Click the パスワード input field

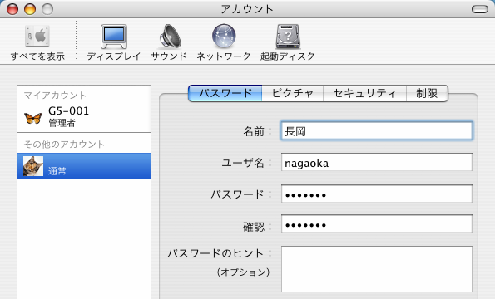click(377, 194)
